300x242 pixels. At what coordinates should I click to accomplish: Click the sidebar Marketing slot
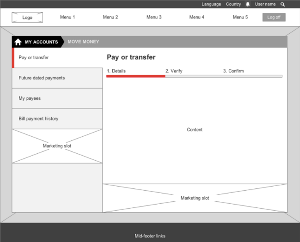57,146
